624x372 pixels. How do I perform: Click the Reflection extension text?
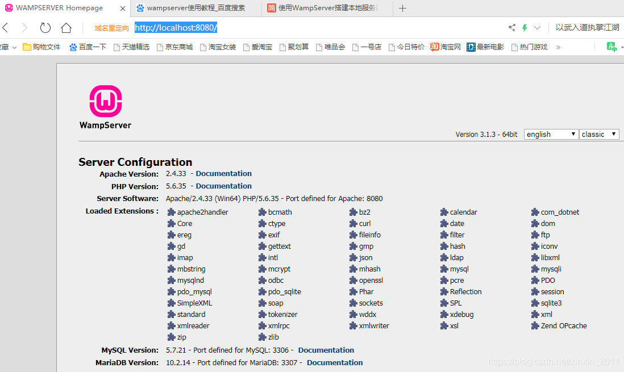click(465, 291)
